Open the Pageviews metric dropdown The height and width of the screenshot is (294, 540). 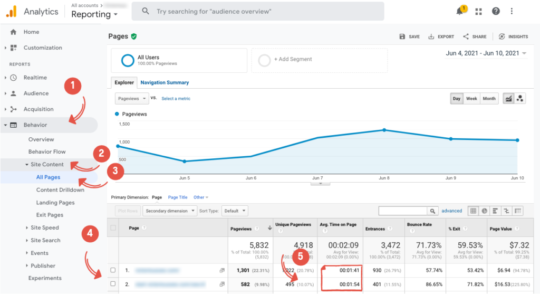131,99
